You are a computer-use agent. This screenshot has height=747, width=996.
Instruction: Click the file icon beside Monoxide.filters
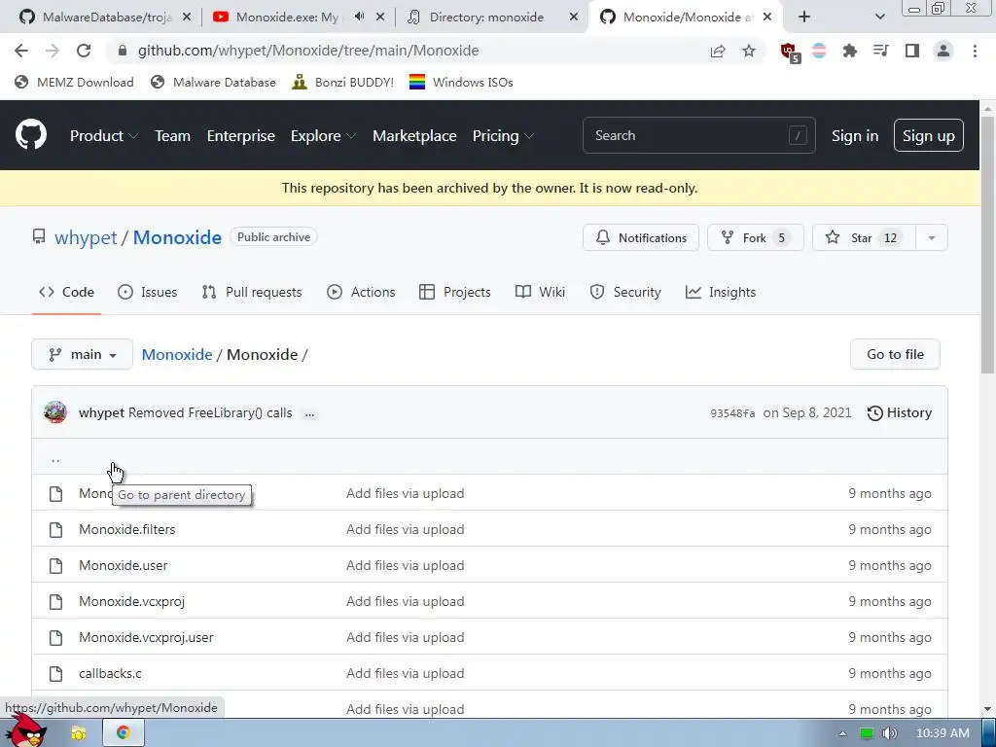[x=55, y=530]
